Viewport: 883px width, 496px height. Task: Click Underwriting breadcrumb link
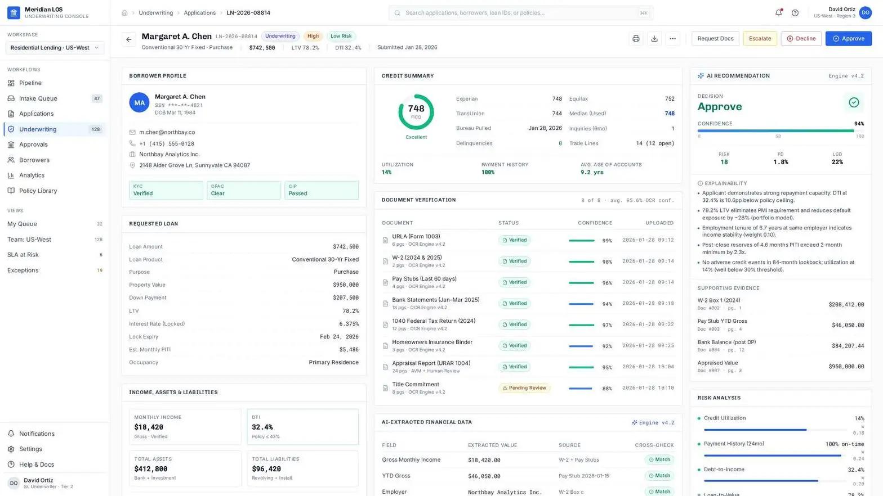(x=156, y=12)
